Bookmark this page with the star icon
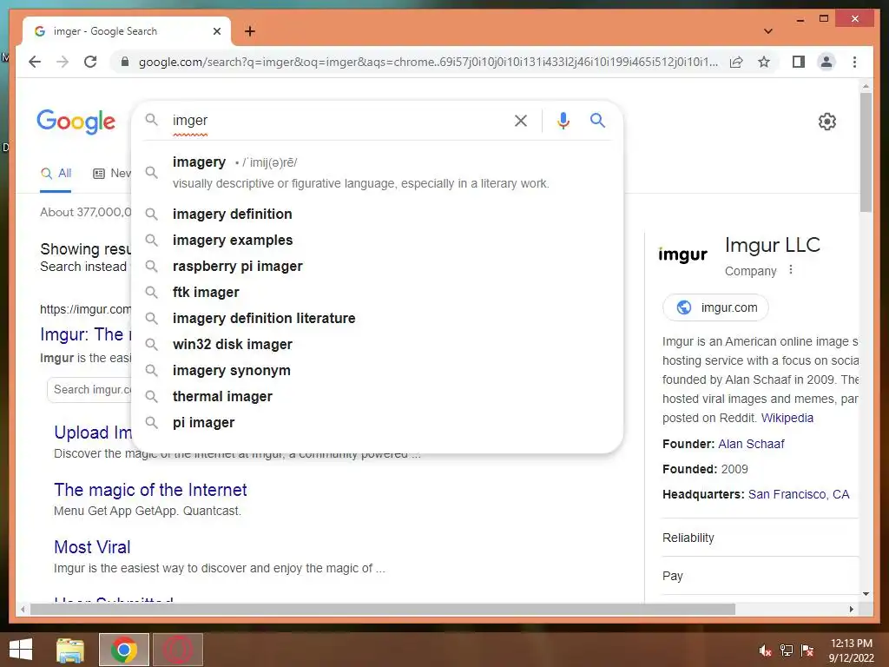 (764, 62)
